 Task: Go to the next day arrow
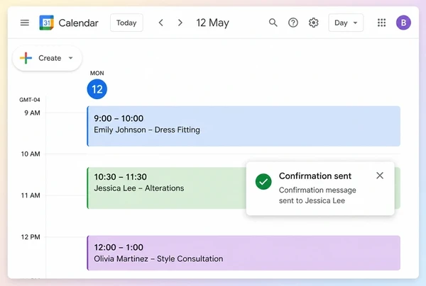(x=180, y=23)
